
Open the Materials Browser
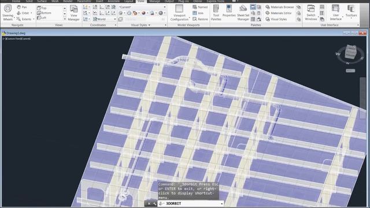click(280, 7)
